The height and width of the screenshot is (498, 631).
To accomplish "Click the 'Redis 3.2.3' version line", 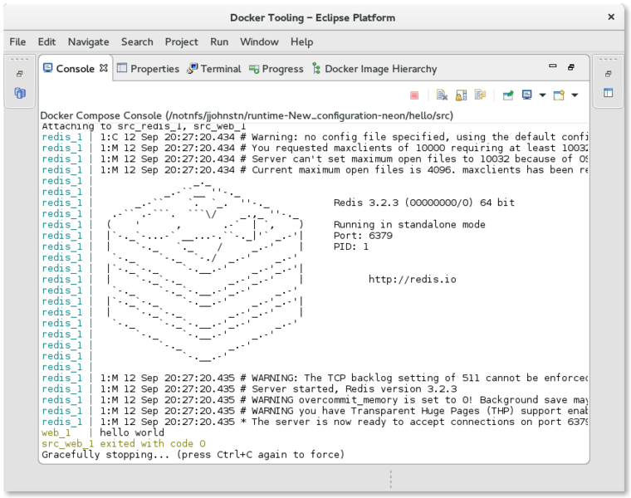I will click(423, 203).
